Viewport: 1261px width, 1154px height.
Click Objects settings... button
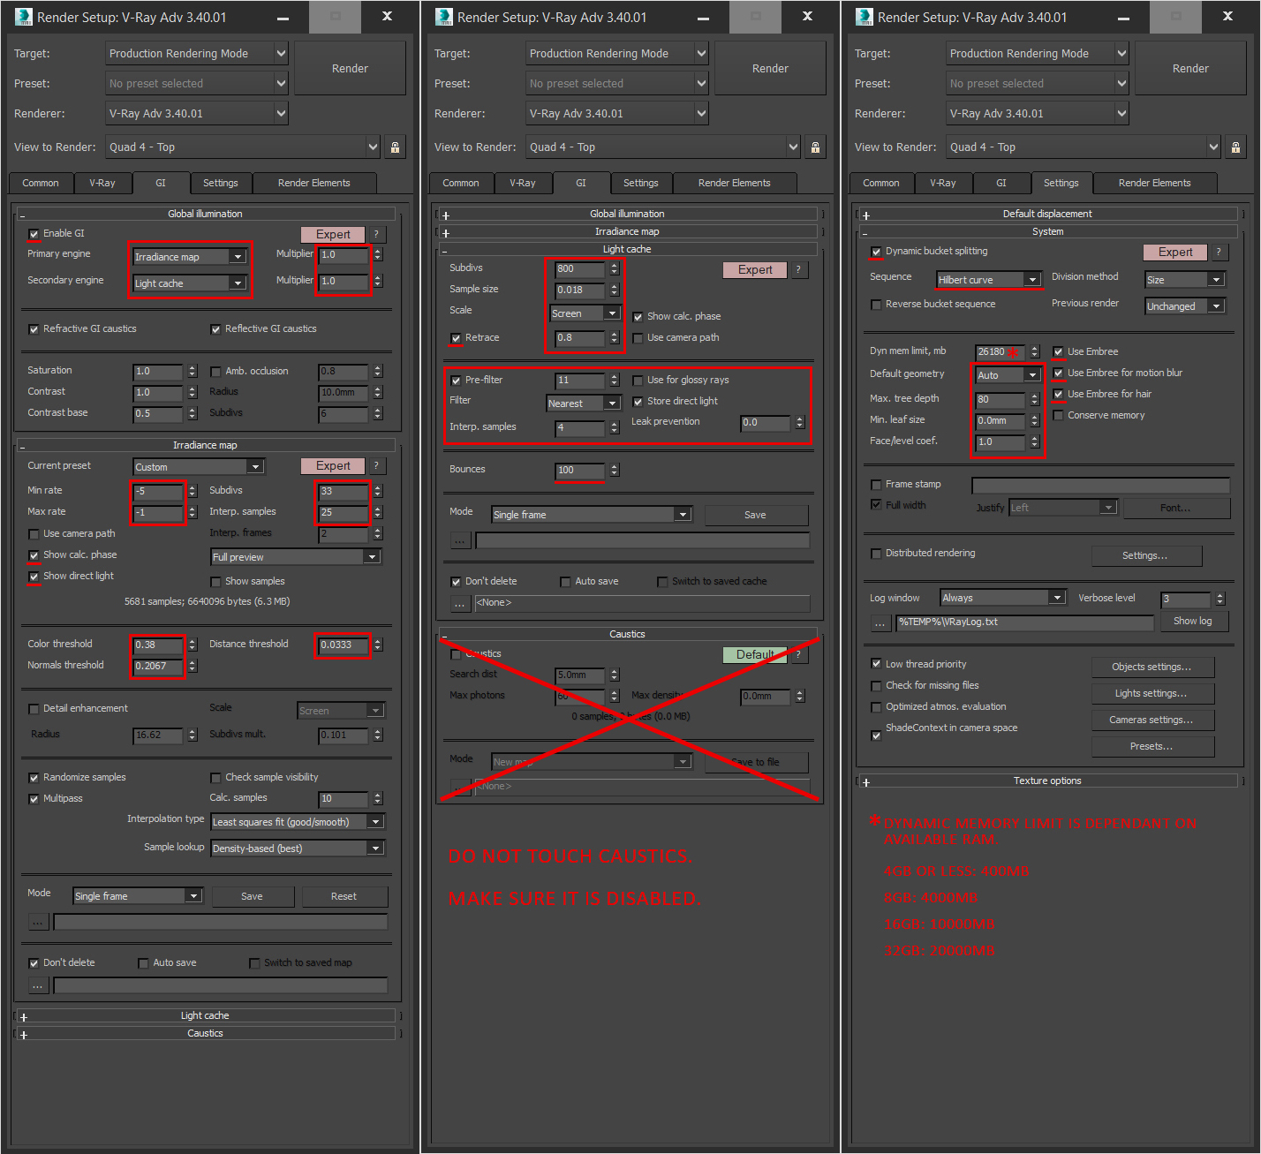1152,667
